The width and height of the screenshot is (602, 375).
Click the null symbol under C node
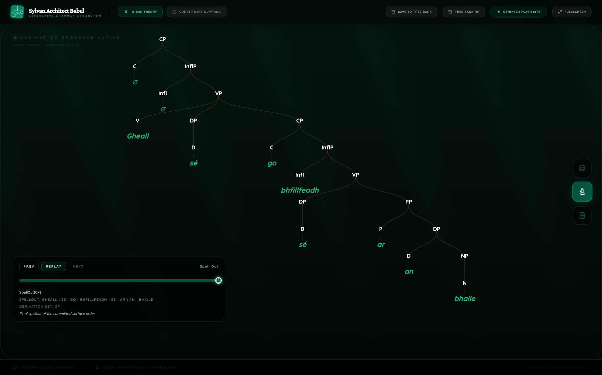point(135,82)
